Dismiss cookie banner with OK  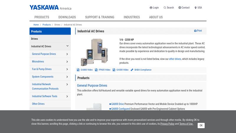click(201, 125)
